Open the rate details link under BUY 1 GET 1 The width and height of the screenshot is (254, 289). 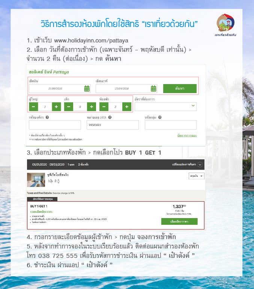[x=41, y=211]
